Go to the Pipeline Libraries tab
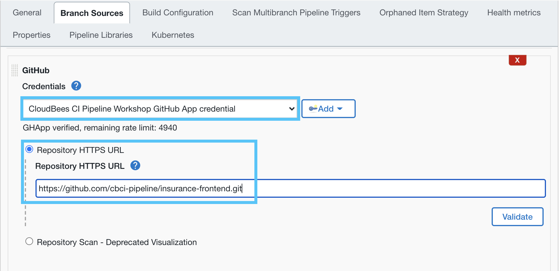The height and width of the screenshot is (271, 559). (x=101, y=35)
